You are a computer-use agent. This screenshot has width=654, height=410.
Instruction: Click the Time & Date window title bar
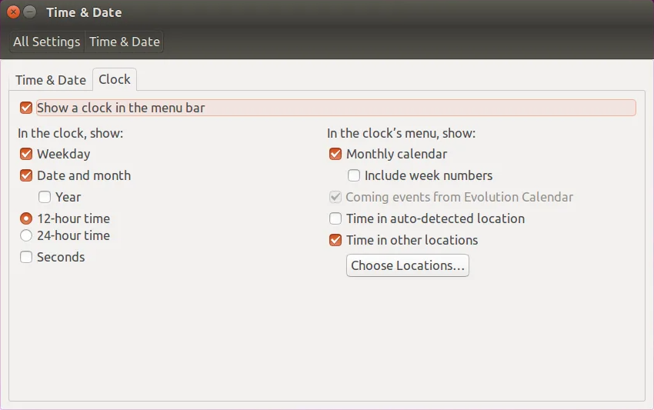pos(334,12)
